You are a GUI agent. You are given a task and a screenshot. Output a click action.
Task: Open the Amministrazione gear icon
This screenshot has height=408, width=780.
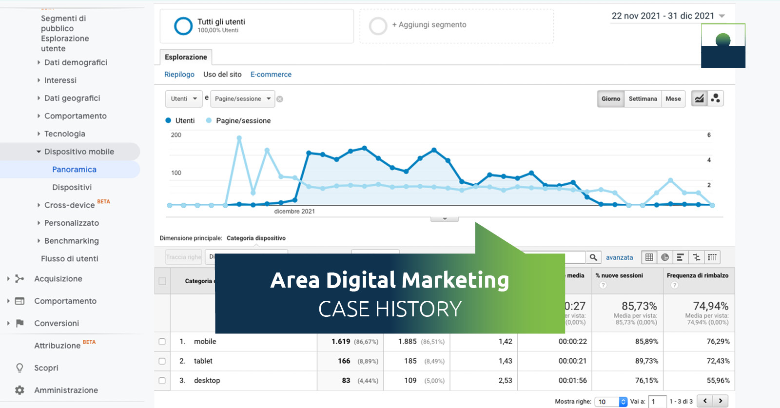[x=19, y=390]
